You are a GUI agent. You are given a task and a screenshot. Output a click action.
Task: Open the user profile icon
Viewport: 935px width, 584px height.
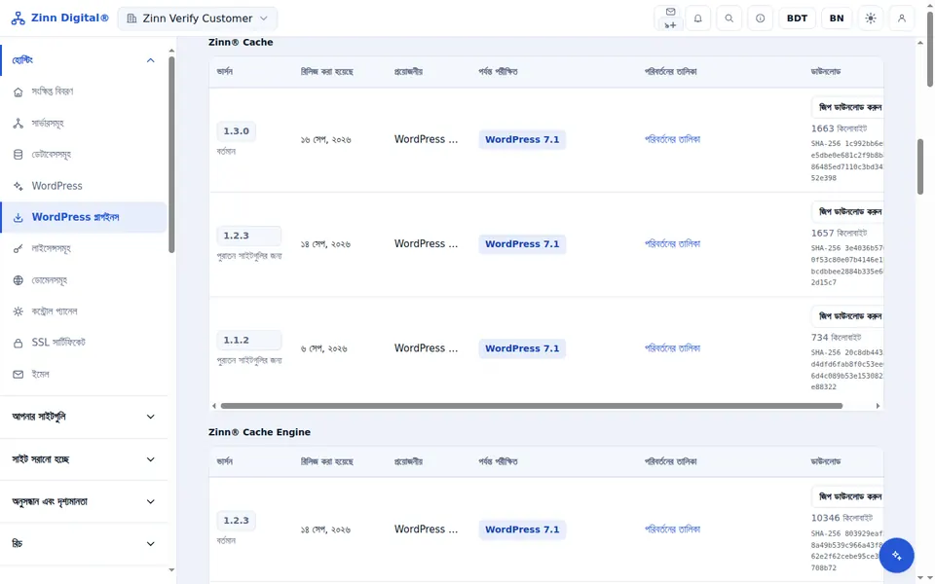[902, 18]
